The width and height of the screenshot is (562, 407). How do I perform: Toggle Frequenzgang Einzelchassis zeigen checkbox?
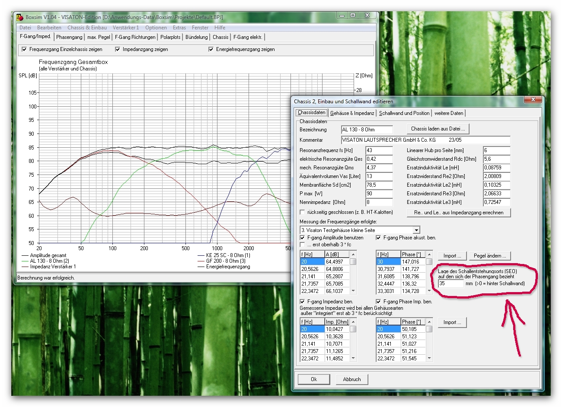(24, 49)
